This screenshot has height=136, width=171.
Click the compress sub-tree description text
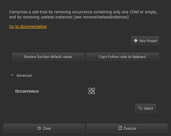tap(83, 15)
